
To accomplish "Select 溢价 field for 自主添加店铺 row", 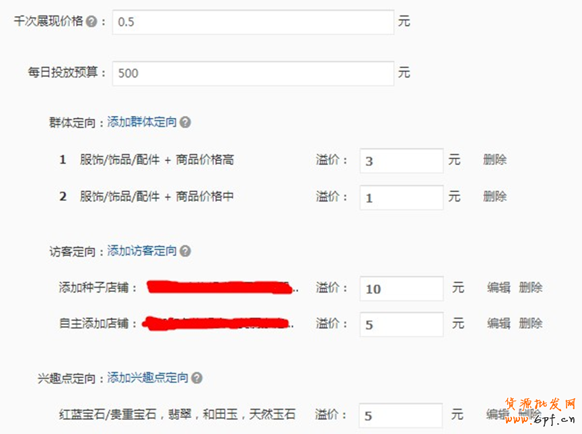I will pyautogui.click(x=401, y=325).
